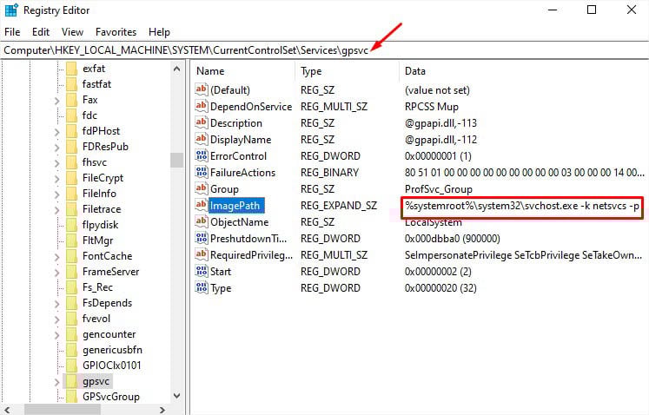Click the 0x000dbba0 (900000) data cell
Screen dimensions: 649x415
(x=452, y=239)
